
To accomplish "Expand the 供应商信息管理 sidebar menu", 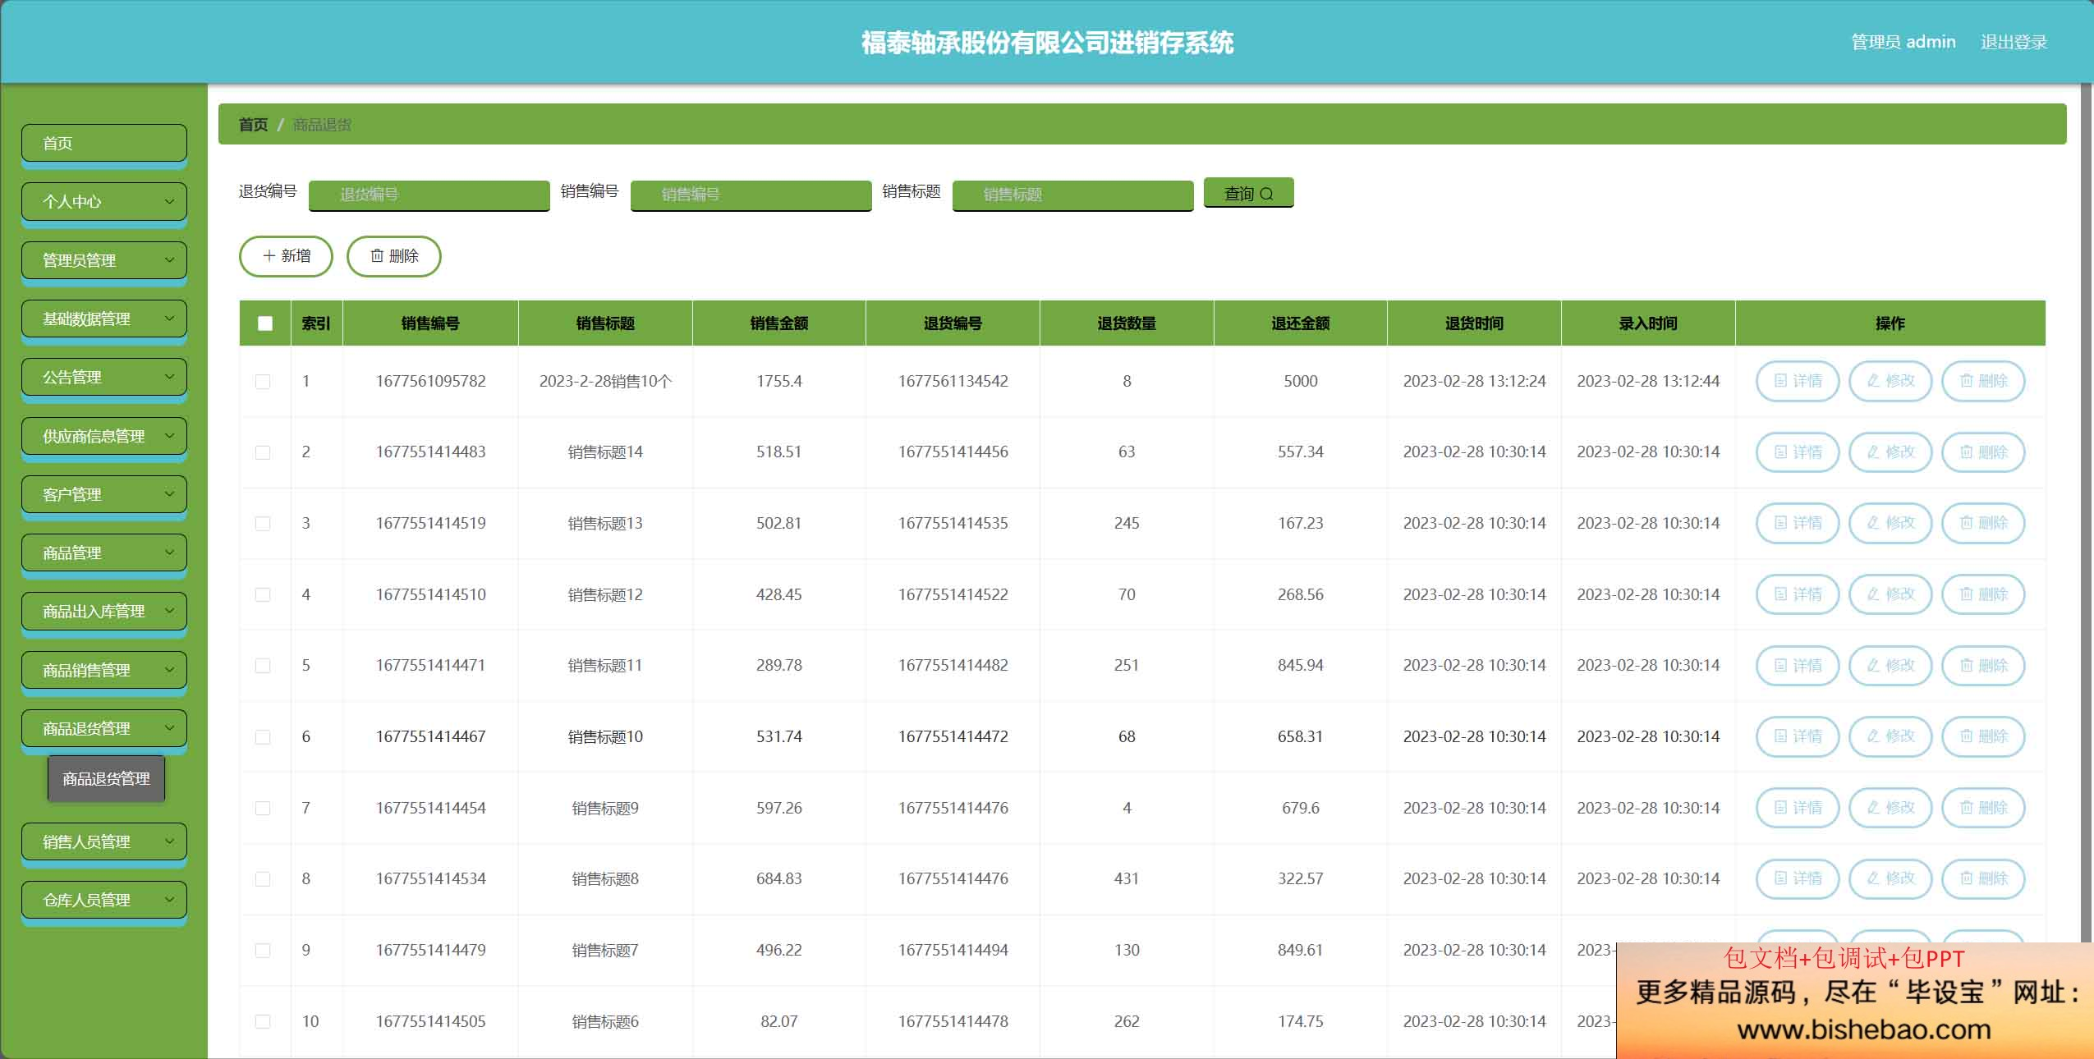I will coord(104,436).
